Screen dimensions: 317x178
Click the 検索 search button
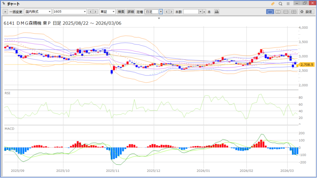121,12
